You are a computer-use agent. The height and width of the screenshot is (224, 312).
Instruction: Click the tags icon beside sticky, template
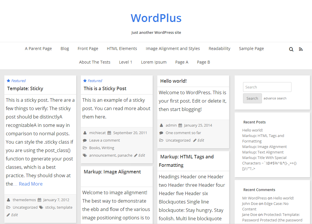[x=41, y=207]
